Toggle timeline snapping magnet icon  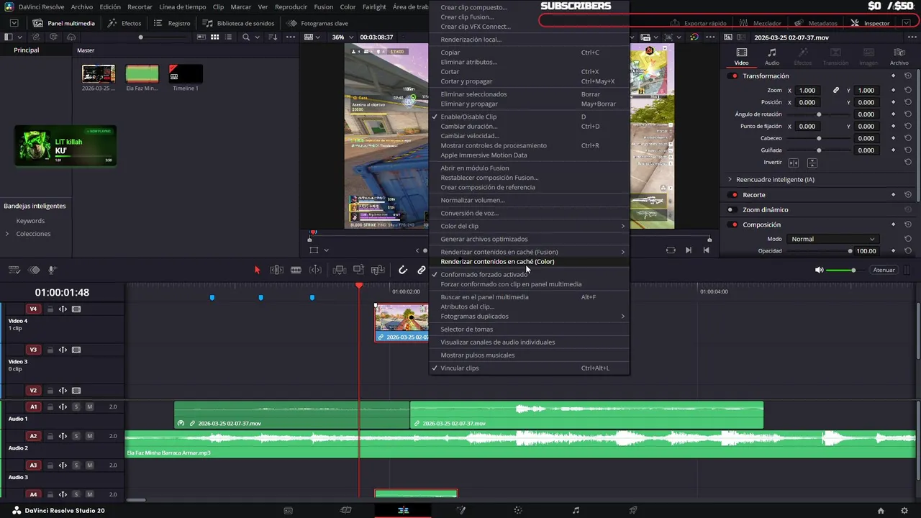403,270
